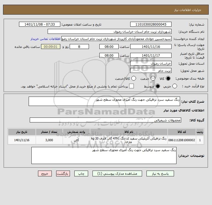Click the تاریخ نیاز column header
Image resolution: width=212 pixels, height=205 pixels.
(22, 132)
